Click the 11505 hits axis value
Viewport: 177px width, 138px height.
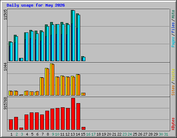pyautogui.click(x=5, y=14)
